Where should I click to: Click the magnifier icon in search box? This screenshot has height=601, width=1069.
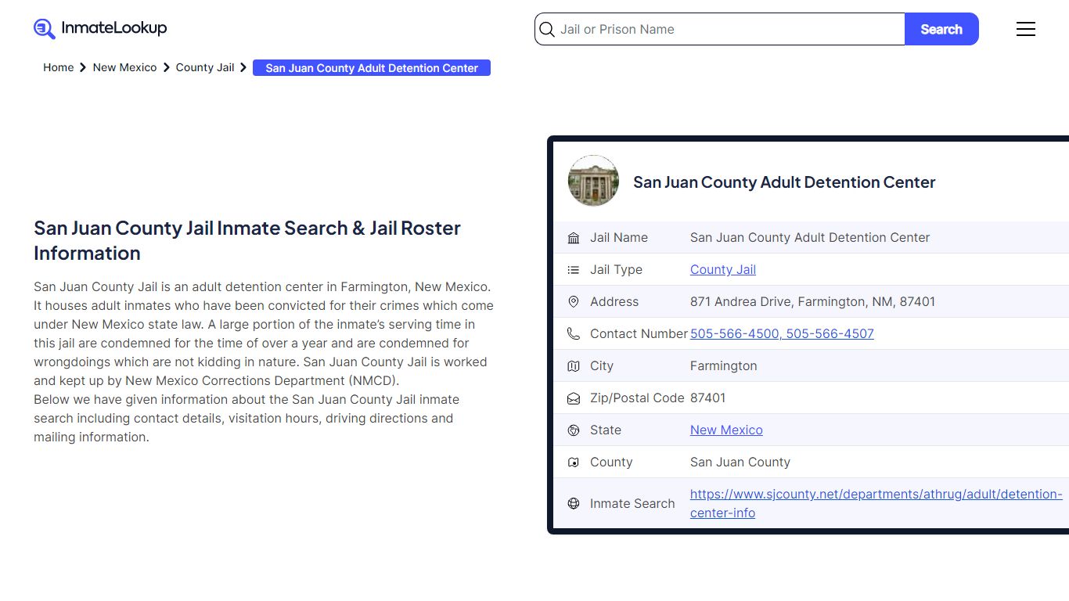point(547,30)
